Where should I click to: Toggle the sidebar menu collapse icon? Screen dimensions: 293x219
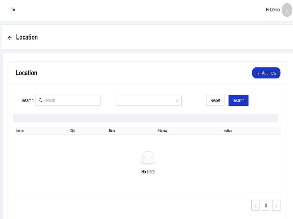(x=13, y=10)
